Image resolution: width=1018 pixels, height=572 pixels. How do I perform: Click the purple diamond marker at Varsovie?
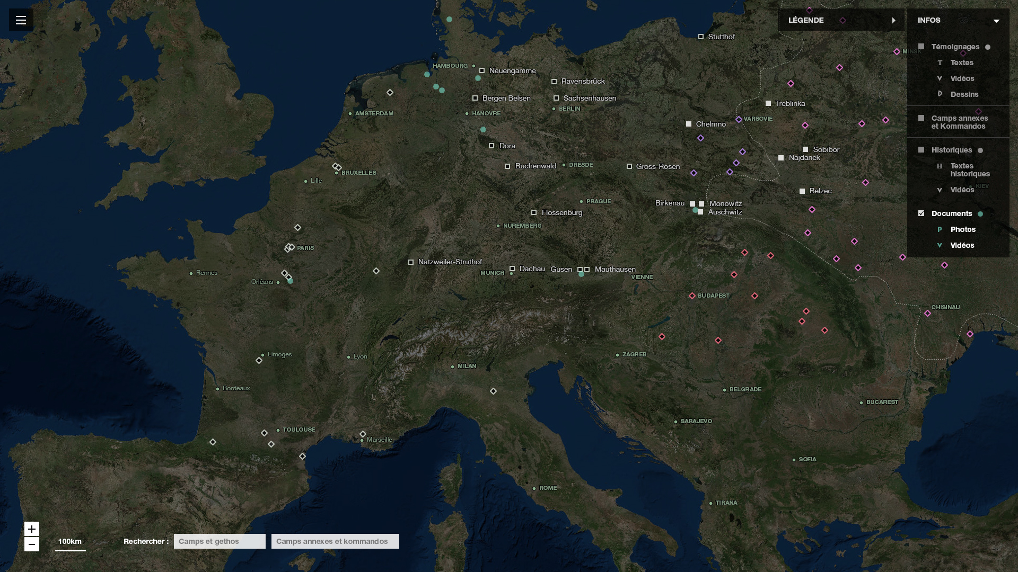pos(739,119)
